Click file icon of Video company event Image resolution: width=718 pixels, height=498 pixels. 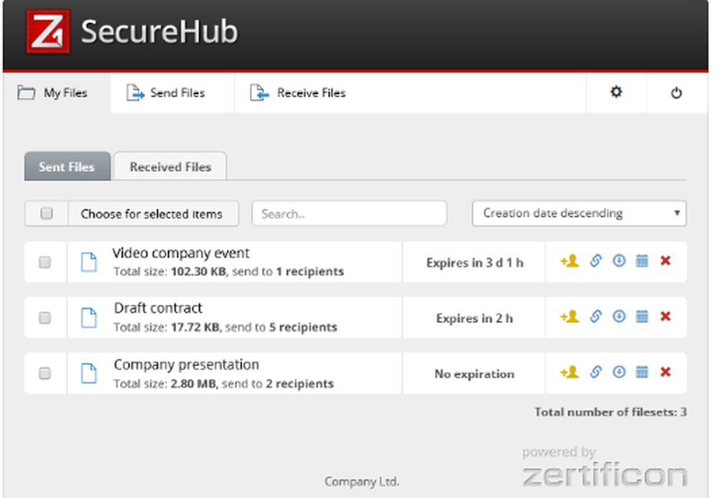(x=89, y=262)
